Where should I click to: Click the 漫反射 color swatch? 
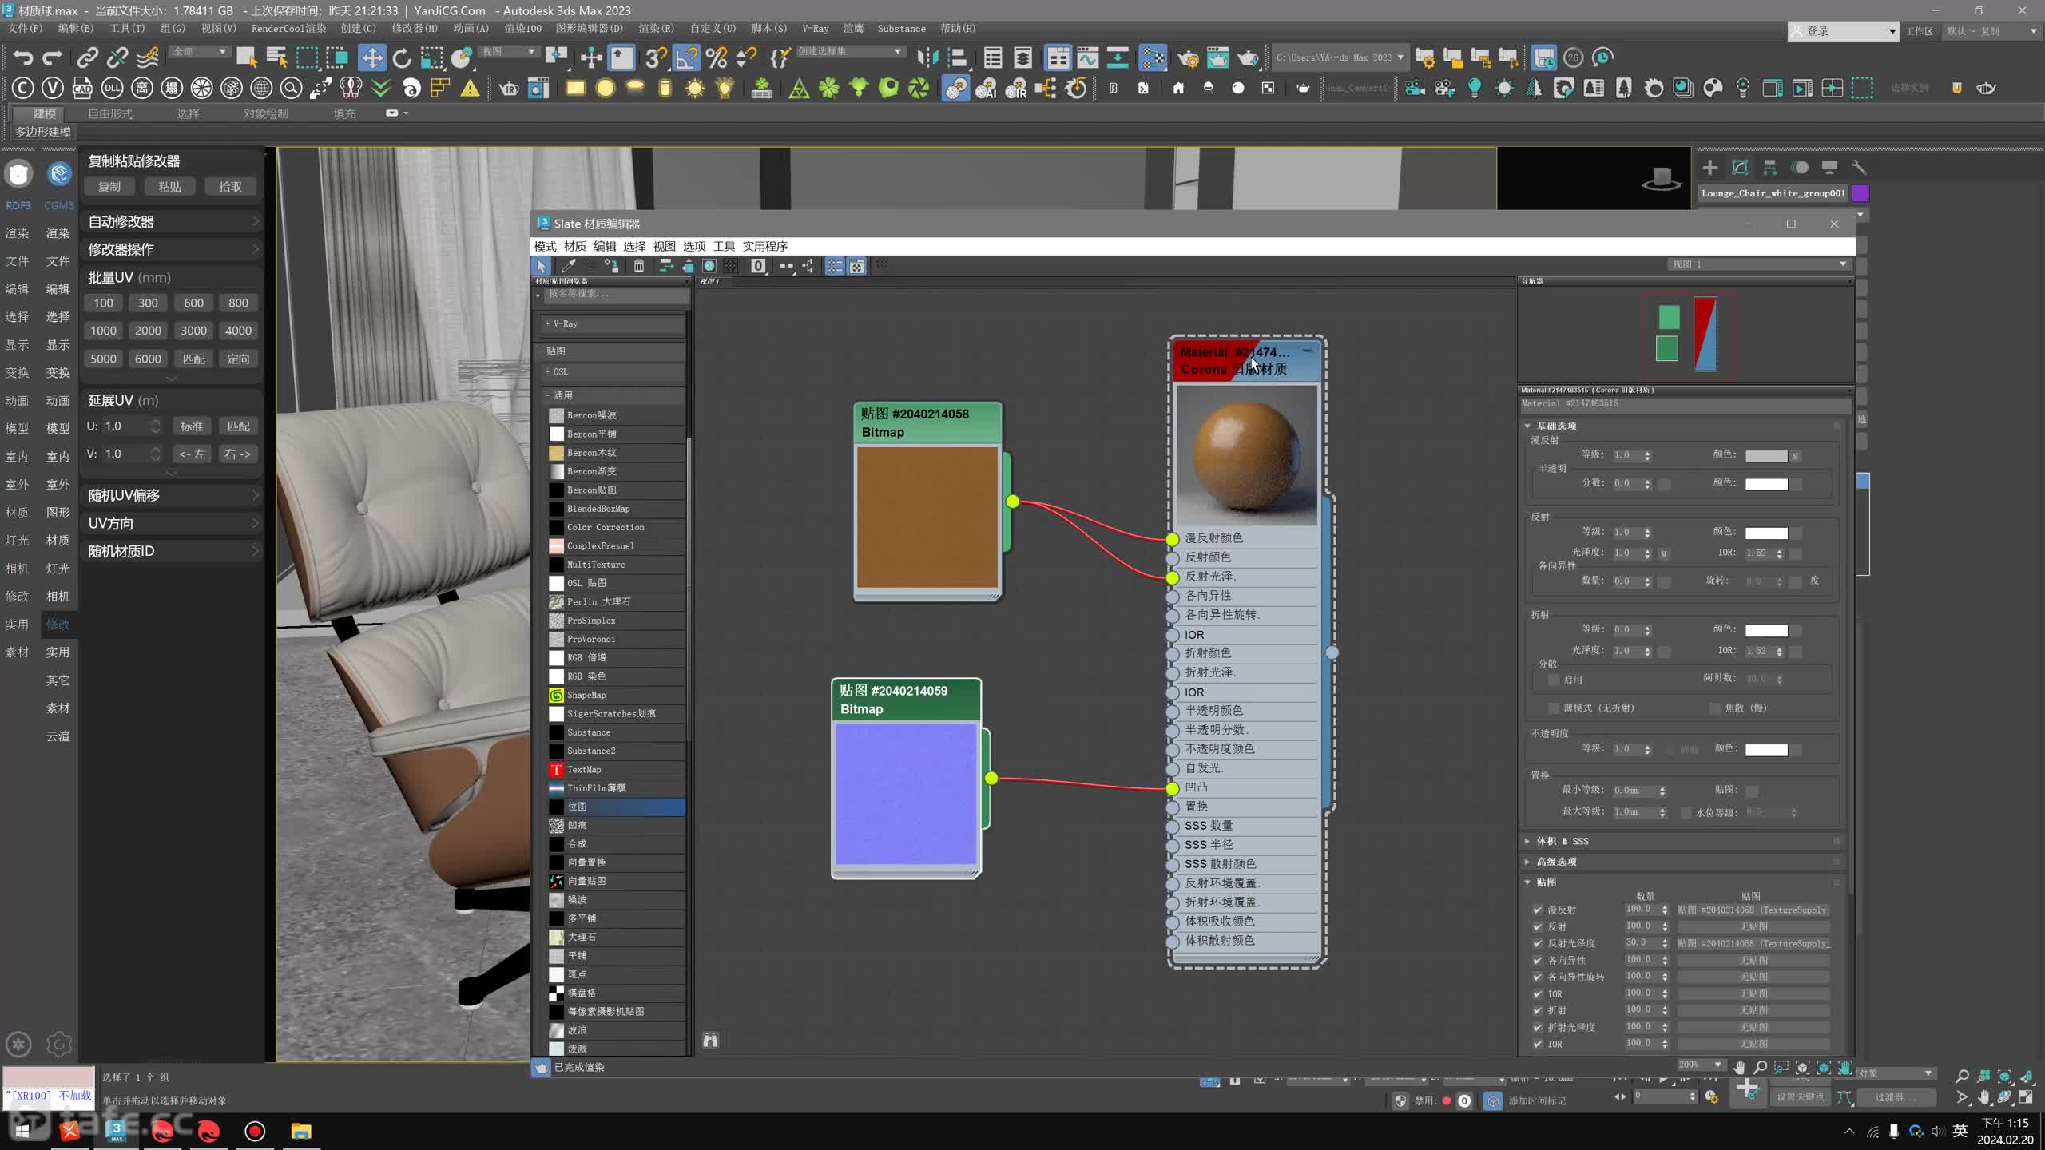[1766, 456]
